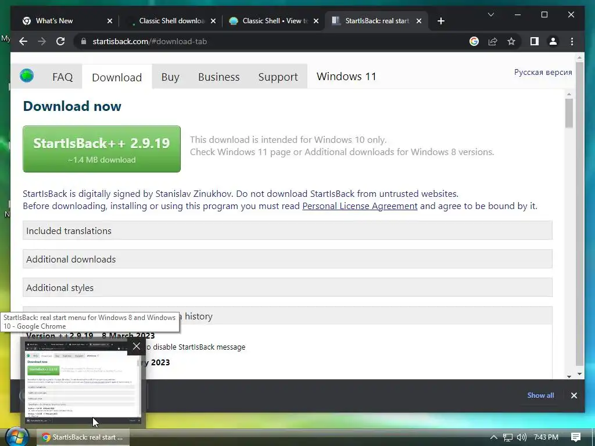Screen dimensions: 595x446
Task: Click the address bar URL field
Action: coord(273,41)
